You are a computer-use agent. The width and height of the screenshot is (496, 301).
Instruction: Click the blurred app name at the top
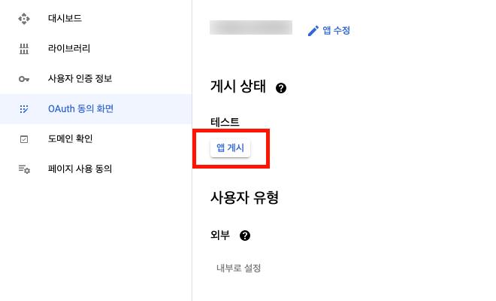(251, 28)
